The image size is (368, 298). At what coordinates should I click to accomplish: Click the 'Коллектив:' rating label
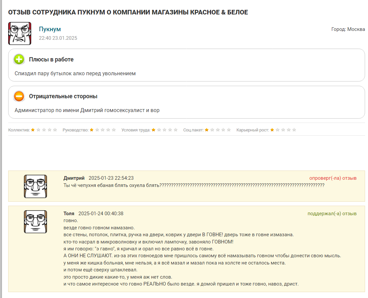click(19, 130)
